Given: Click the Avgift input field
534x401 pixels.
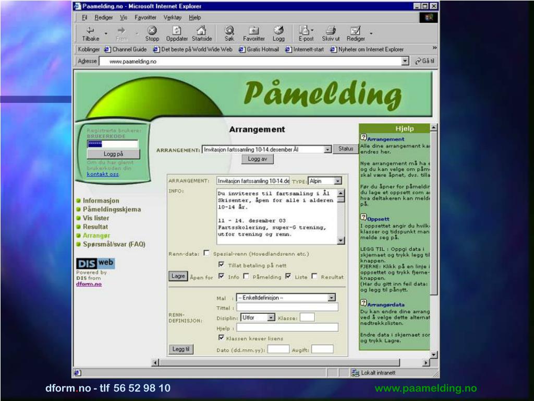Looking at the screenshot, I should click(322, 349).
